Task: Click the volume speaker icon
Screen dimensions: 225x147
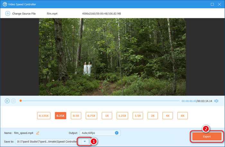Action: 216,101
